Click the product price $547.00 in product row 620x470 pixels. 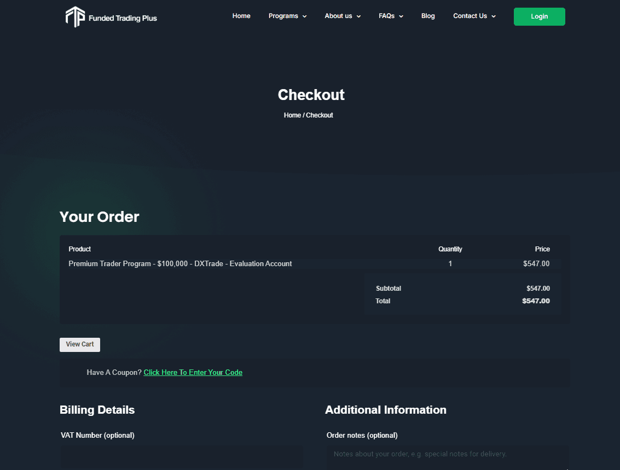click(x=536, y=263)
